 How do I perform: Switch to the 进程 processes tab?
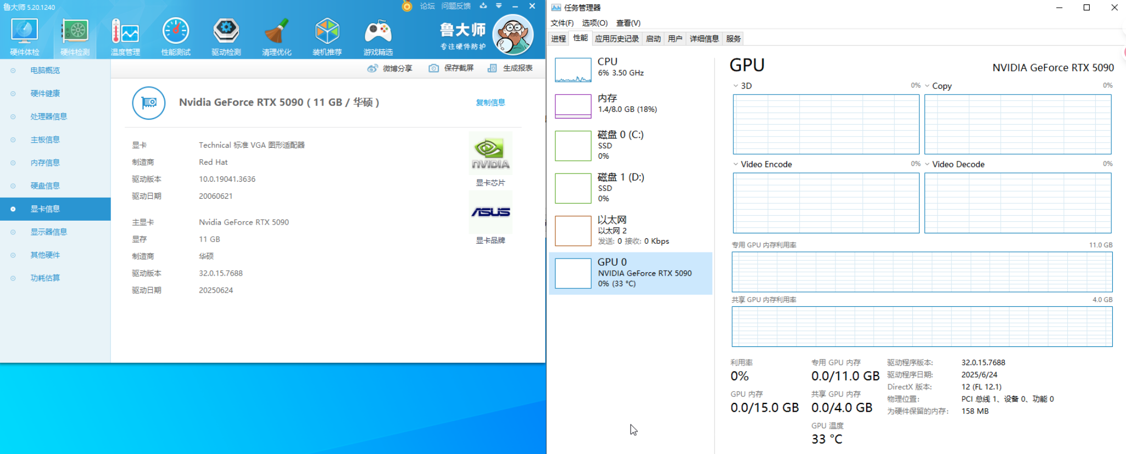pyautogui.click(x=559, y=38)
